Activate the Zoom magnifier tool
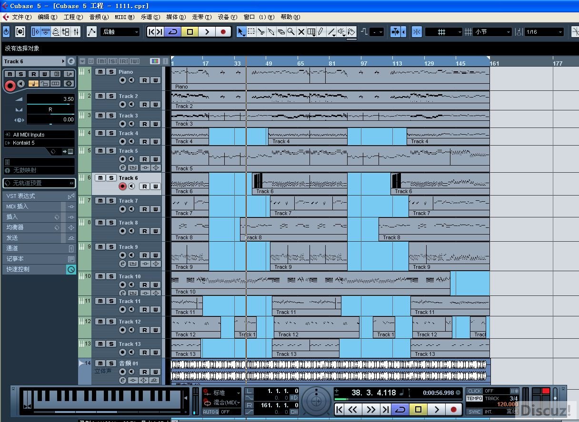This screenshot has height=422, width=579. [x=291, y=32]
